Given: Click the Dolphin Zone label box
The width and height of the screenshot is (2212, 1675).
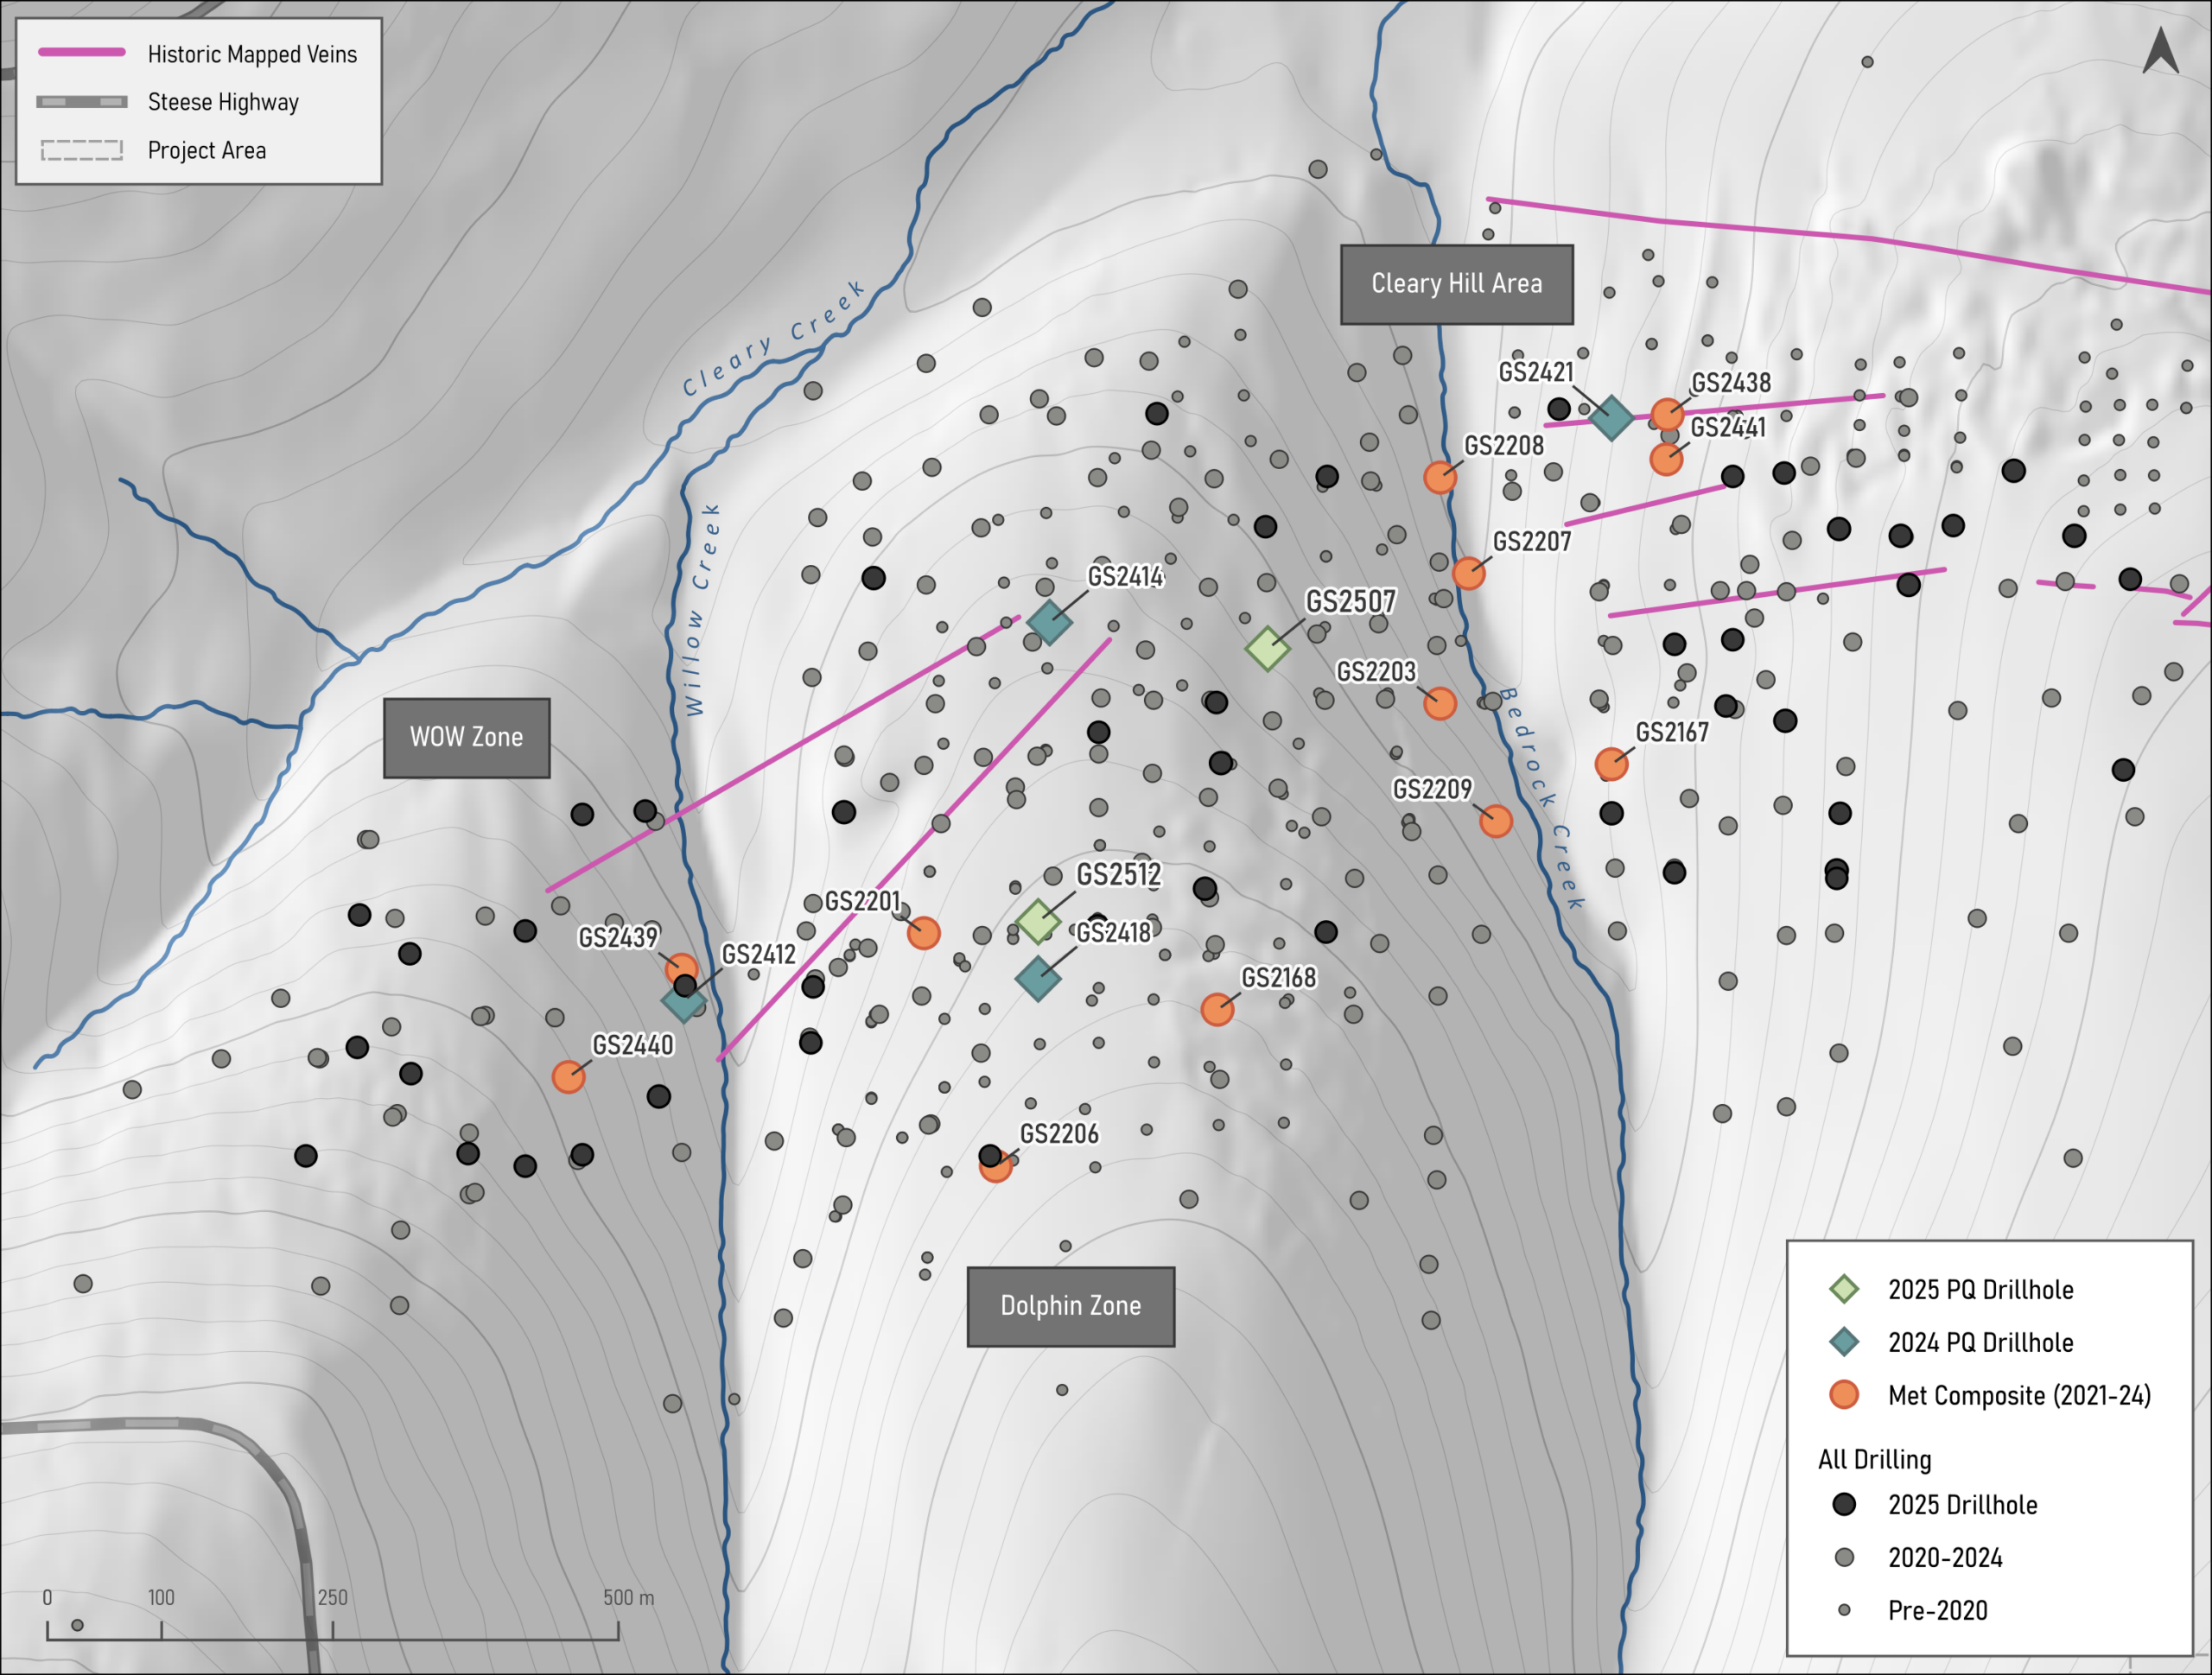Looking at the screenshot, I should tap(1070, 1306).
